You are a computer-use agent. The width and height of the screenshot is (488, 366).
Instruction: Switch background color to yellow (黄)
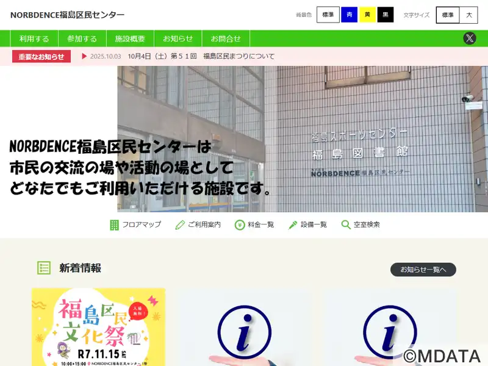tap(367, 15)
